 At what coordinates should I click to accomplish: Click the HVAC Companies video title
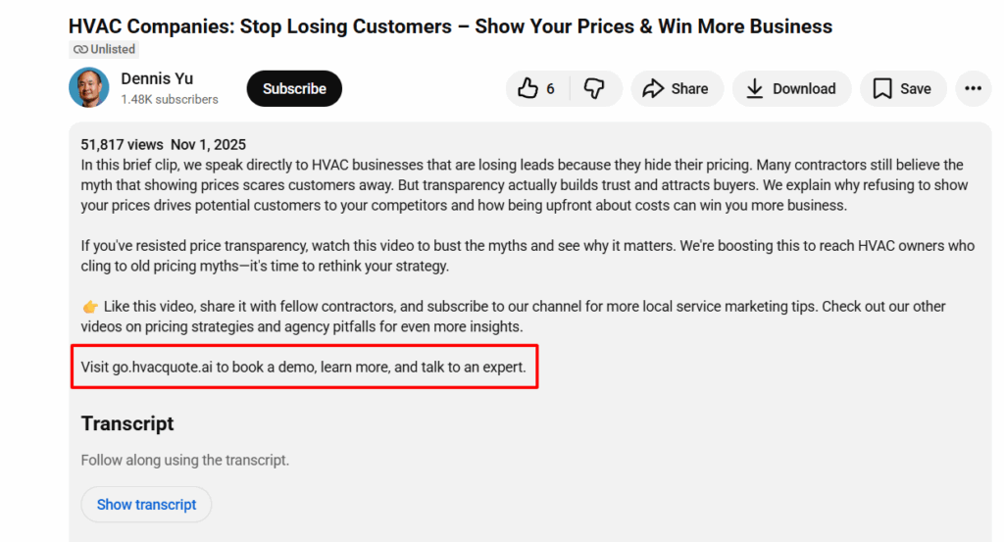[x=450, y=26]
